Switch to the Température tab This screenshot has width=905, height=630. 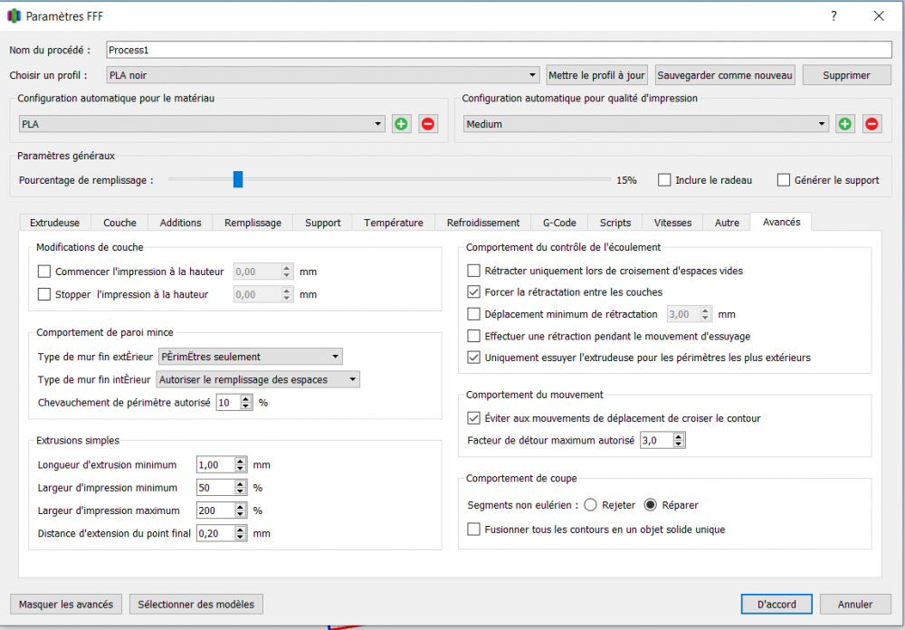[x=393, y=223]
